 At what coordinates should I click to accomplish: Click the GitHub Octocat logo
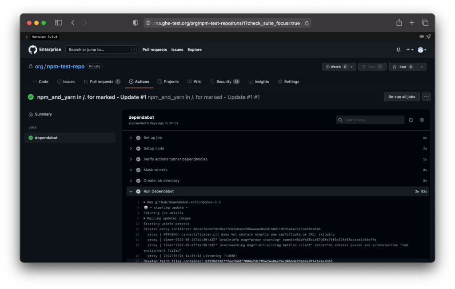point(33,50)
